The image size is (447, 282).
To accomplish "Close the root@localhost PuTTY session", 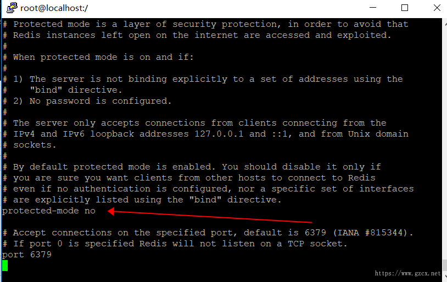I will (x=437, y=8).
